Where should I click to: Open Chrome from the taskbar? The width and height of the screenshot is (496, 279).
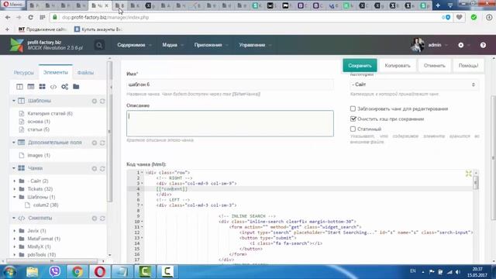tap(77, 272)
